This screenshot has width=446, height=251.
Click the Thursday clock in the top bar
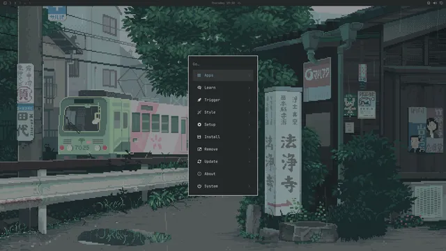pos(224,3)
